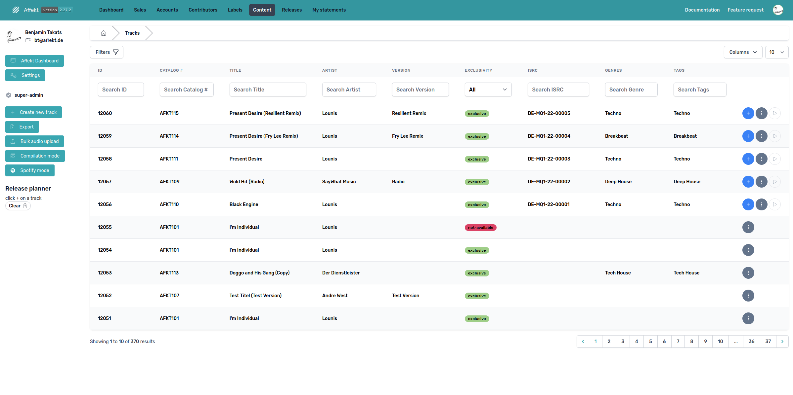The image size is (793, 395).
Task: Turn on Compilation mode
Action: pos(35,156)
